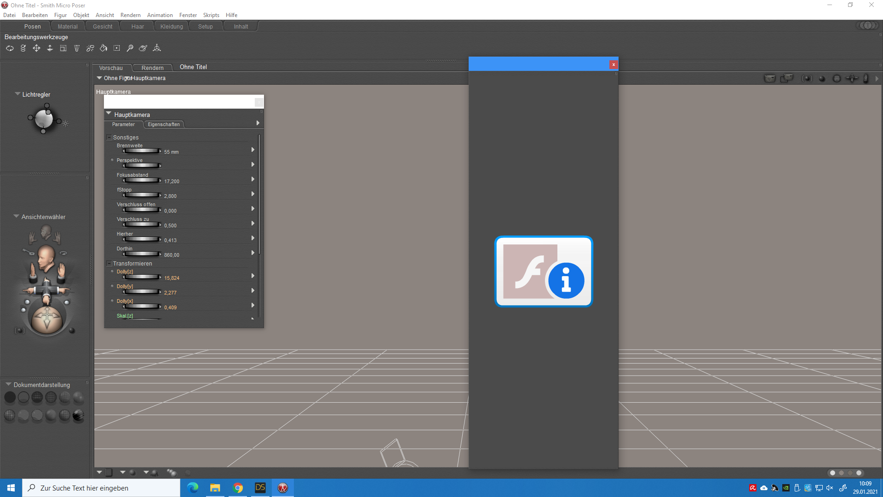Select the Twist editing tool
Viewport: 883px width, 497px height.
pos(23,48)
